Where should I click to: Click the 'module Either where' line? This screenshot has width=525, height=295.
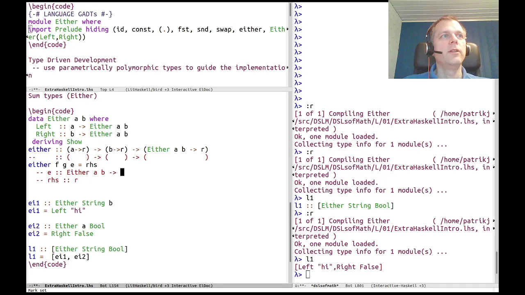[64, 22]
